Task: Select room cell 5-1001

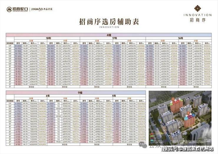Action: pos(117,124)
